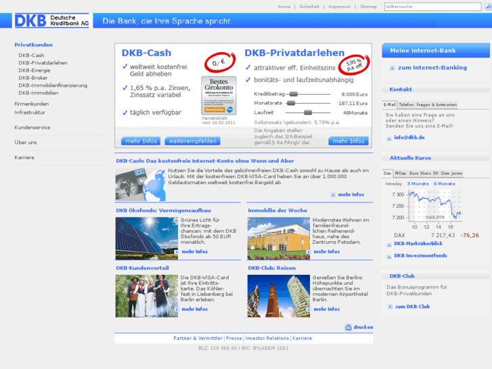
Task: Click the solar panels Ökofonds image
Action: pyautogui.click(x=147, y=238)
